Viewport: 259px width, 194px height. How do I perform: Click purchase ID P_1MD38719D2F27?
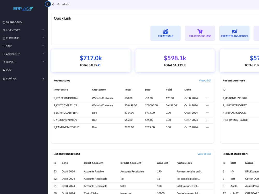(x=235, y=105)
